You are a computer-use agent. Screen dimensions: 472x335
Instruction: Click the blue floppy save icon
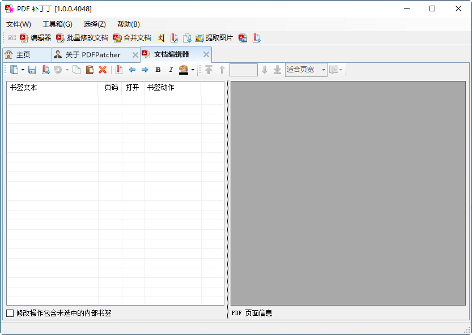click(32, 70)
